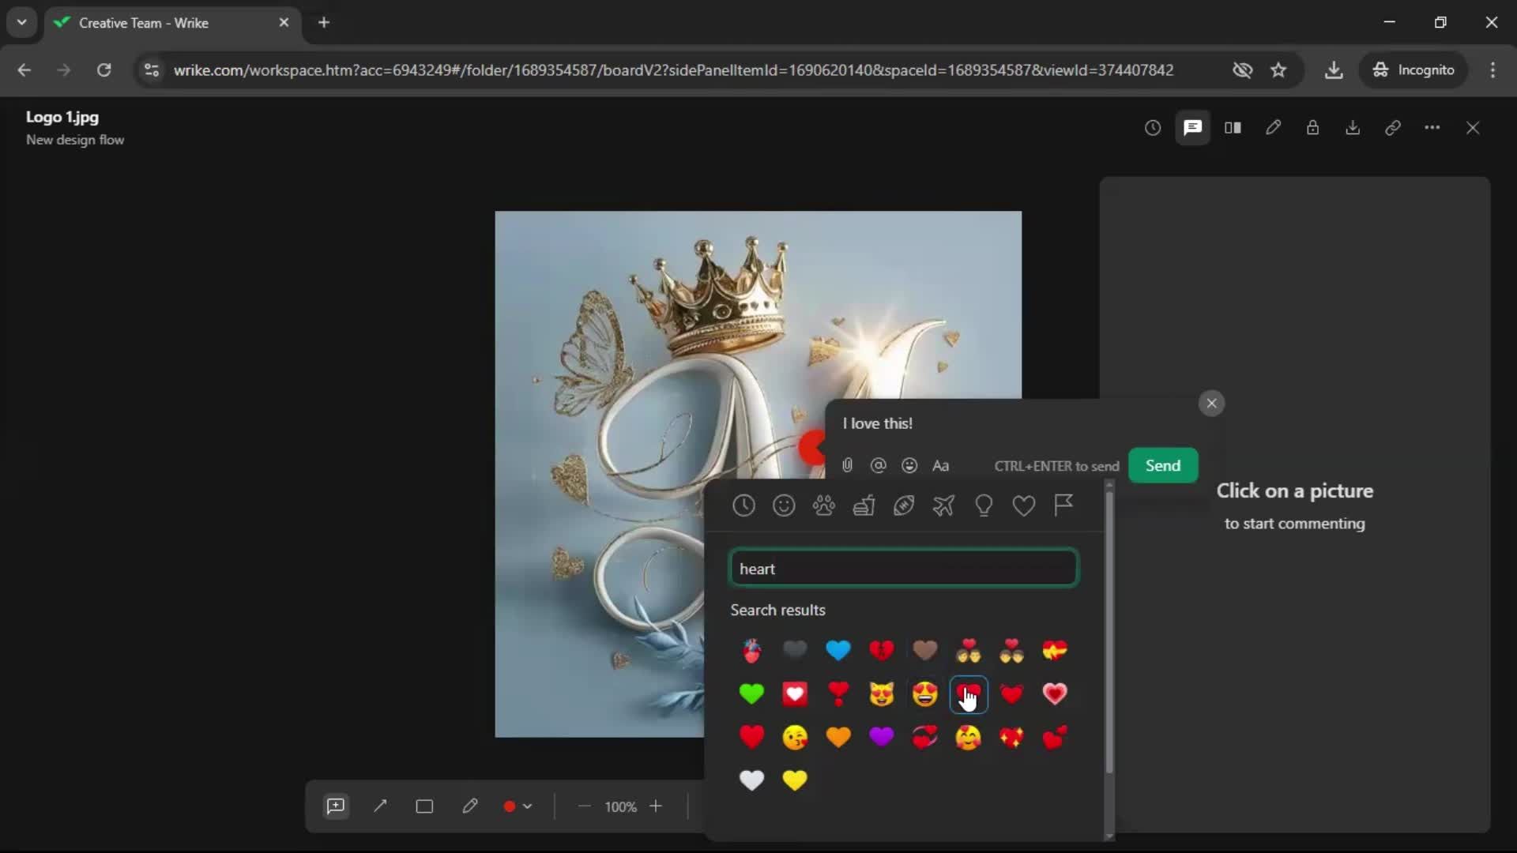
Task: Toggle the lock file icon
Action: pos(1312,128)
